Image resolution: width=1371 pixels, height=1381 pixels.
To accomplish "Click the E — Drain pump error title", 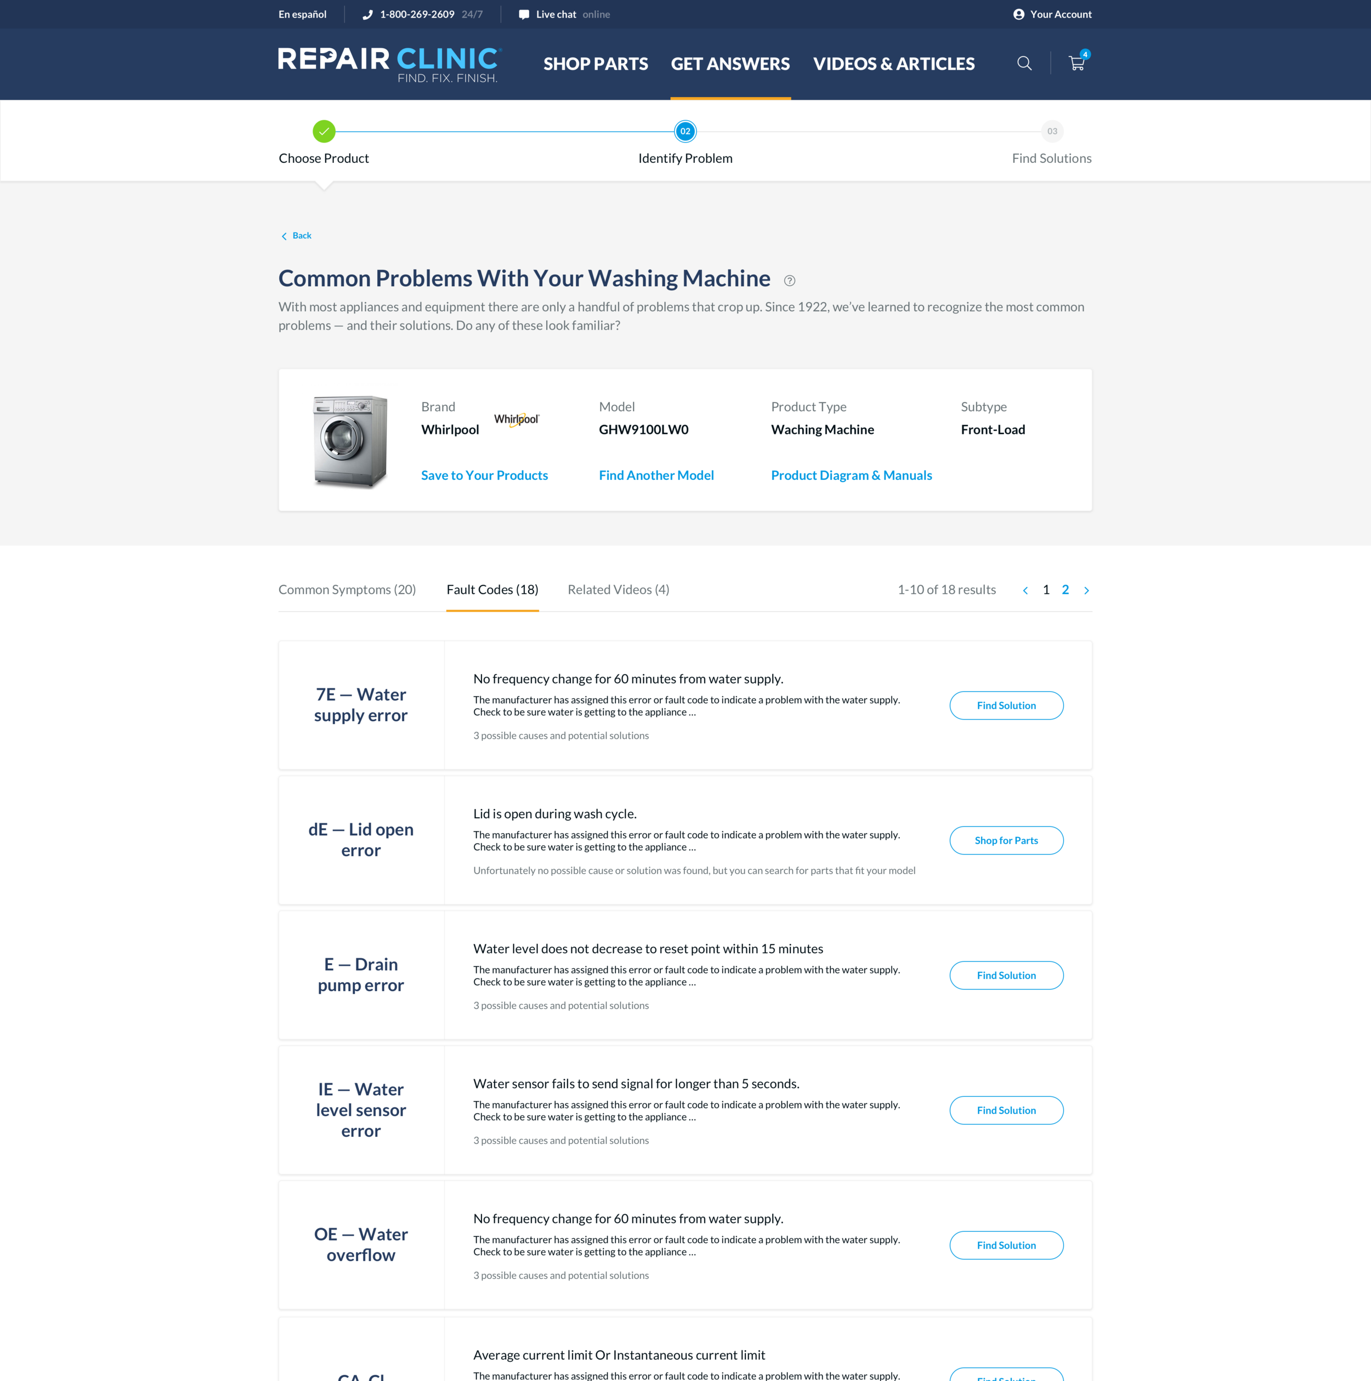I will [x=361, y=975].
